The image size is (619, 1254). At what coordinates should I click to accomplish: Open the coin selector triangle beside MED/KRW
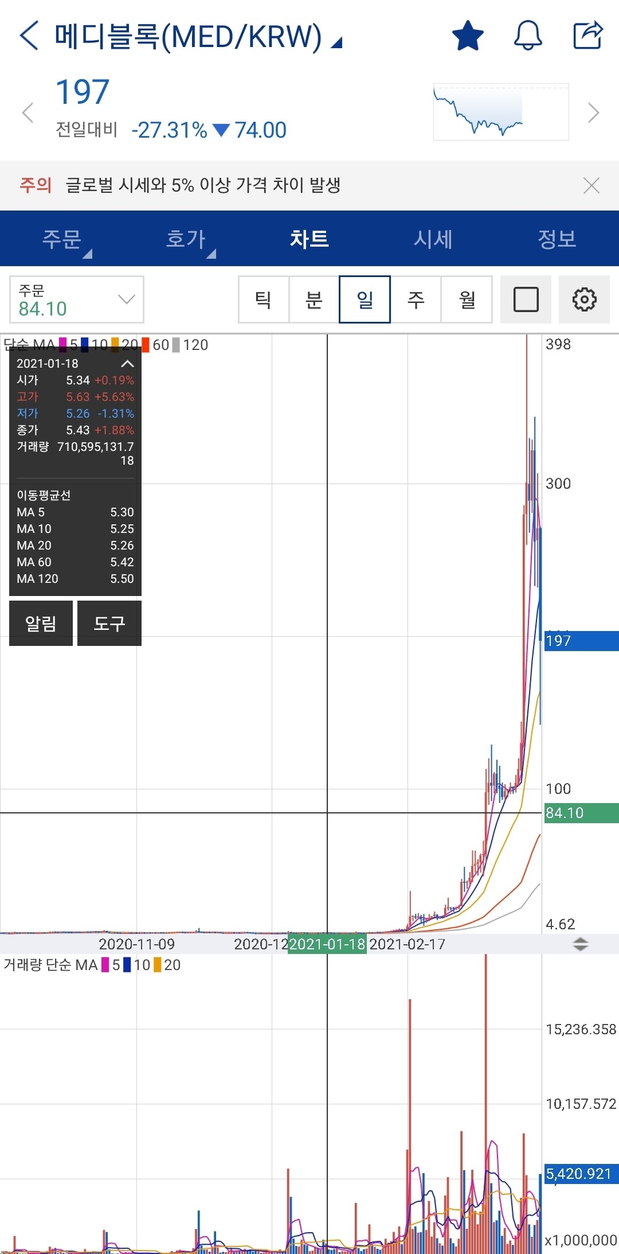(x=337, y=42)
